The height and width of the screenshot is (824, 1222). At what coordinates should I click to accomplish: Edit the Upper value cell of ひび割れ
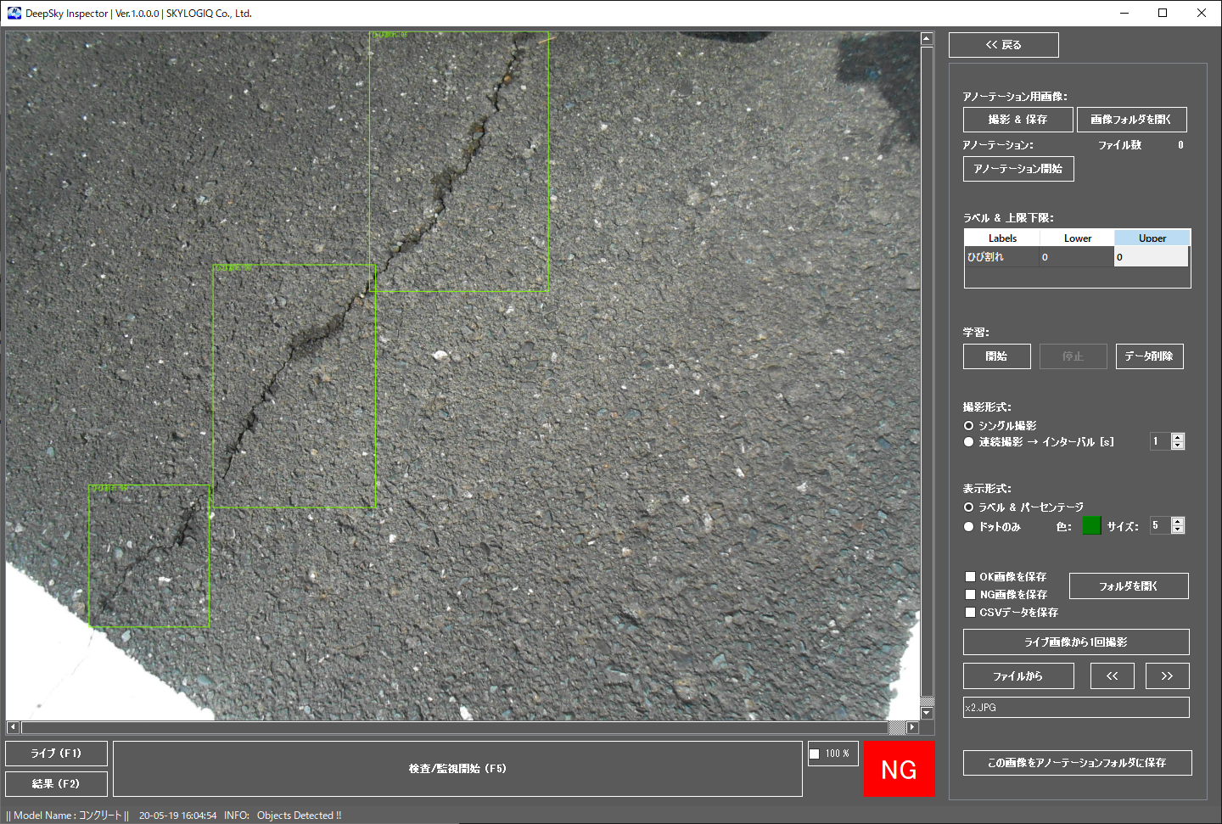[x=1152, y=257]
